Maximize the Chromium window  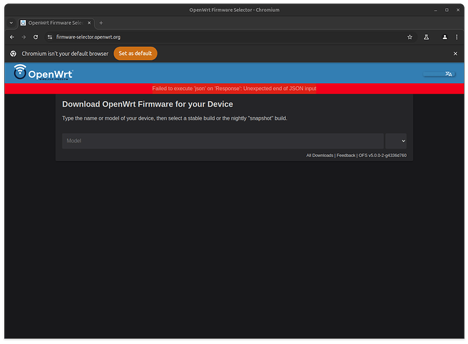coord(447,10)
